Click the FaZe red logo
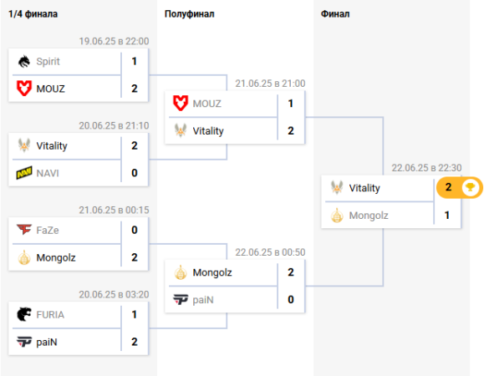Screen dimensions: 484x376 coord(23,230)
